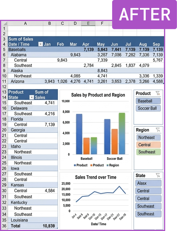Clear the State slicer filter icon

[x=158, y=175]
